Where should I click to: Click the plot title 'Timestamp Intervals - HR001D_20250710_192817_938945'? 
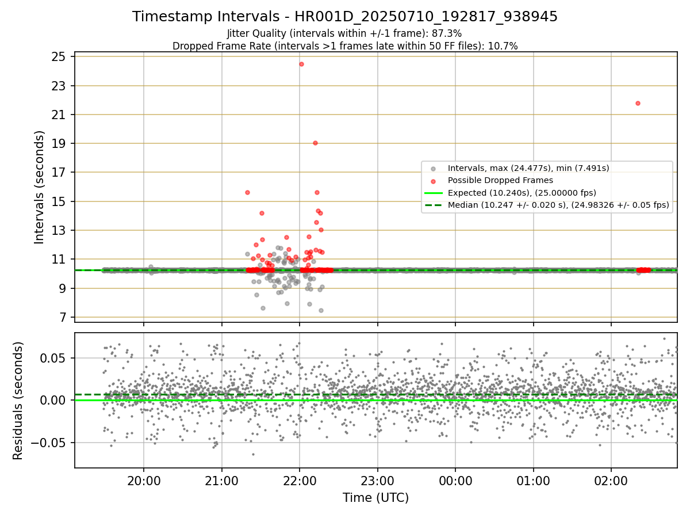tap(345, 17)
